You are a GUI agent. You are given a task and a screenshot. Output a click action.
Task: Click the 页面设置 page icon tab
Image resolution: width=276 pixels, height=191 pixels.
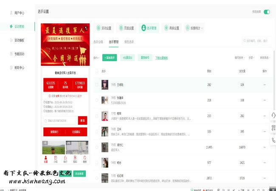click(x=126, y=28)
